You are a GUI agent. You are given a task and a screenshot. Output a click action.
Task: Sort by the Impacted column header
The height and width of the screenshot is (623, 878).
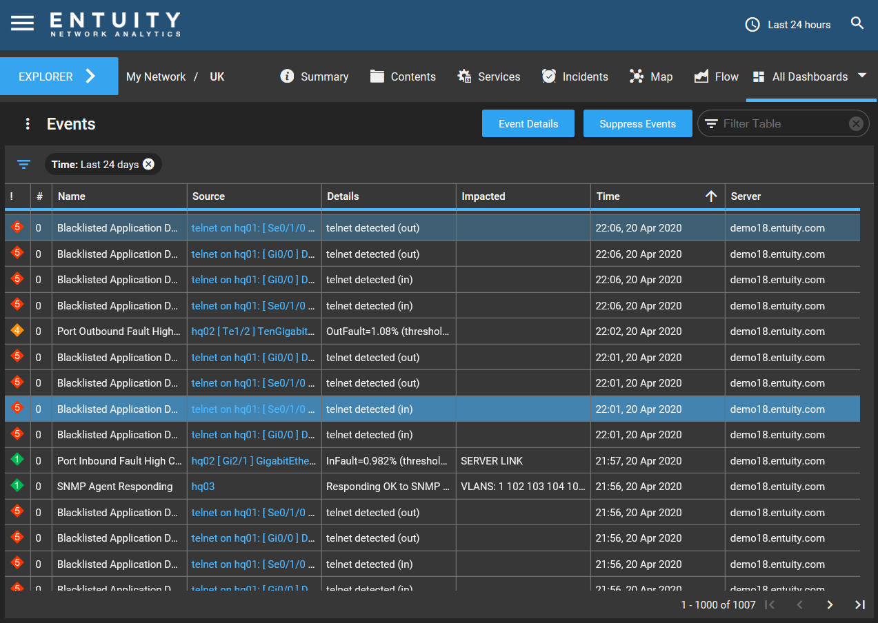click(523, 196)
